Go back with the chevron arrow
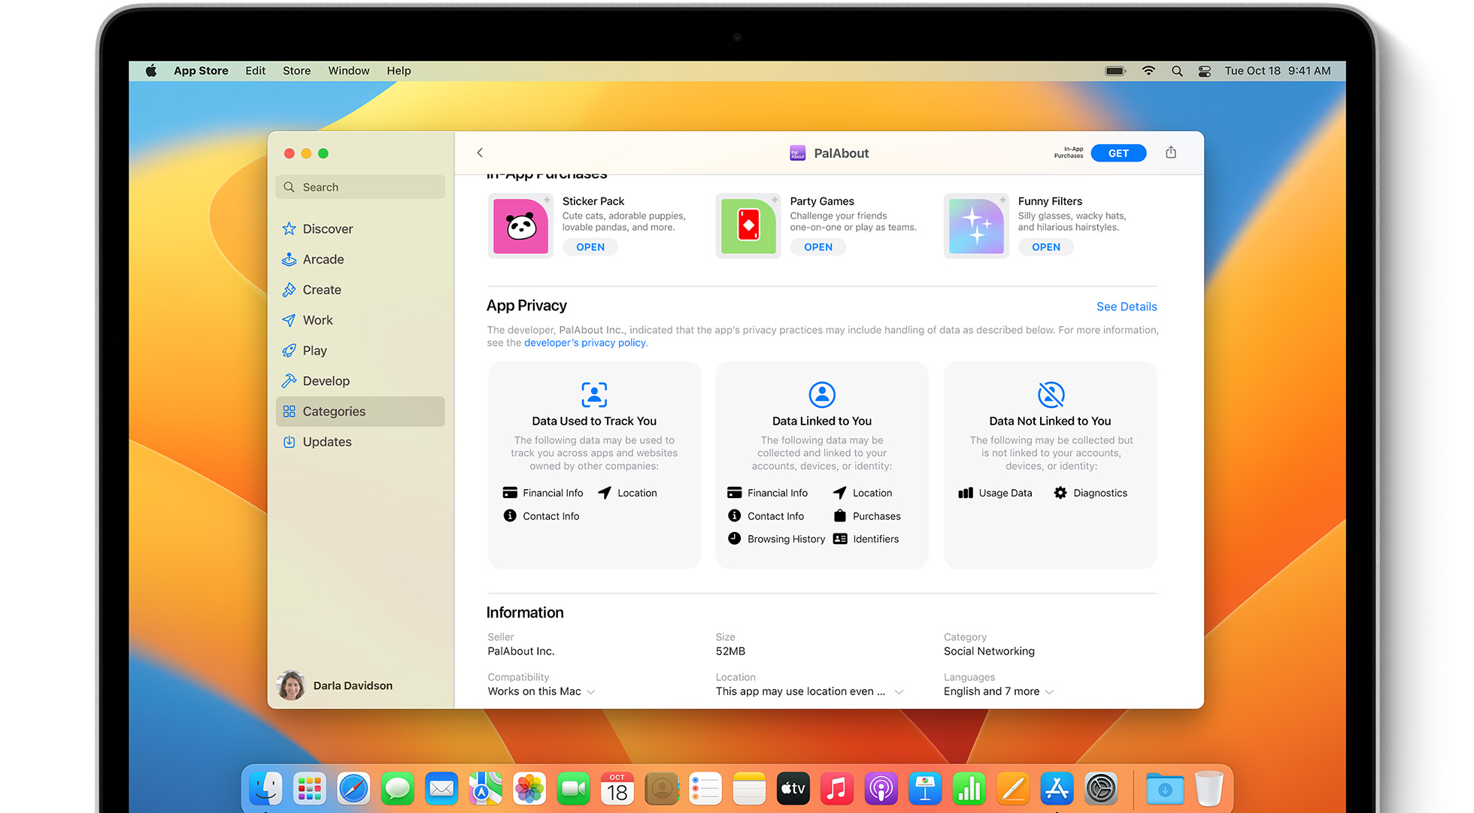1474x813 pixels. point(480,153)
